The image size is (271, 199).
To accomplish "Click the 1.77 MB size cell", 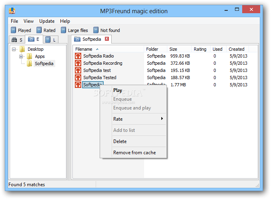I will pyautogui.click(x=178, y=85).
